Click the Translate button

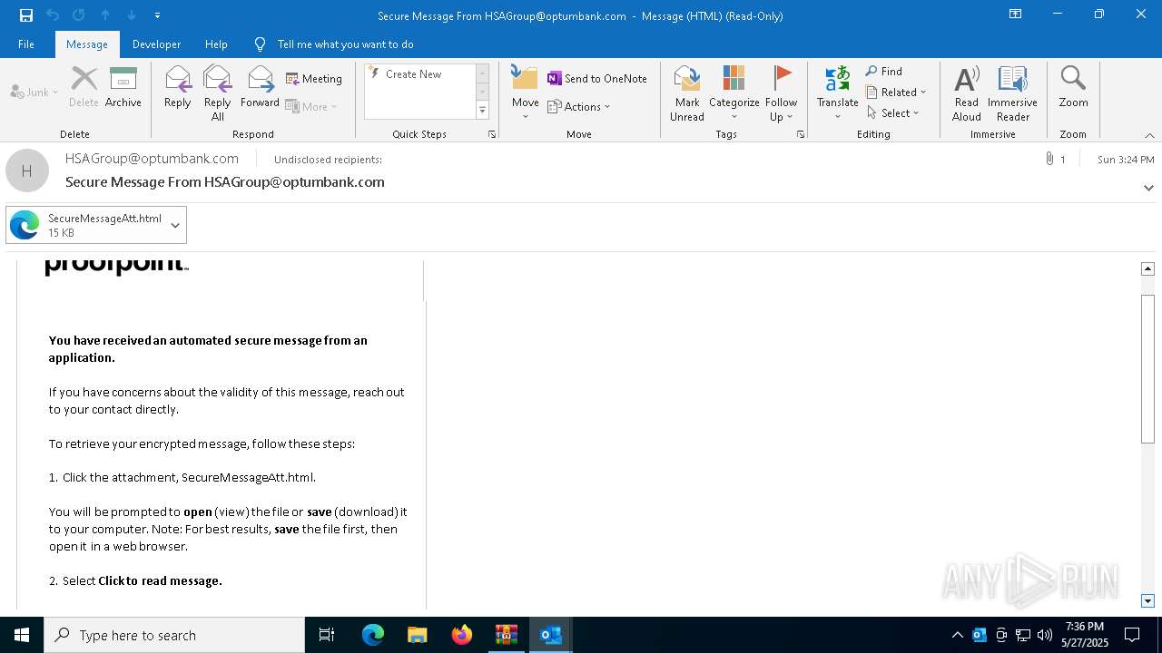pos(837,93)
